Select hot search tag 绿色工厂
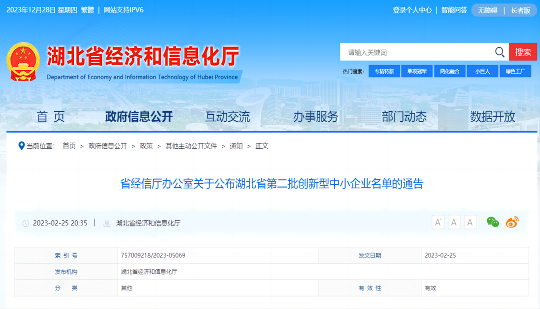The width and height of the screenshot is (540, 309). tap(515, 72)
